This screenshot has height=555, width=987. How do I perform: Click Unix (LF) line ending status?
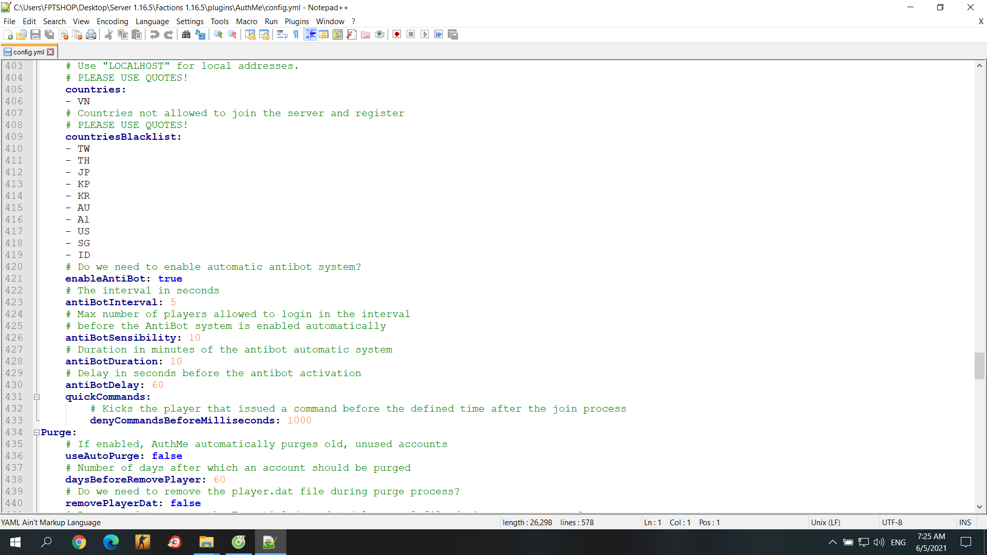tap(826, 523)
